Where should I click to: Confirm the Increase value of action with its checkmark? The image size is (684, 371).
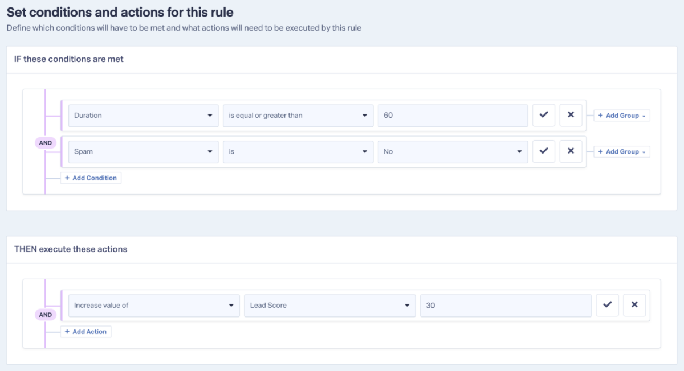click(607, 305)
